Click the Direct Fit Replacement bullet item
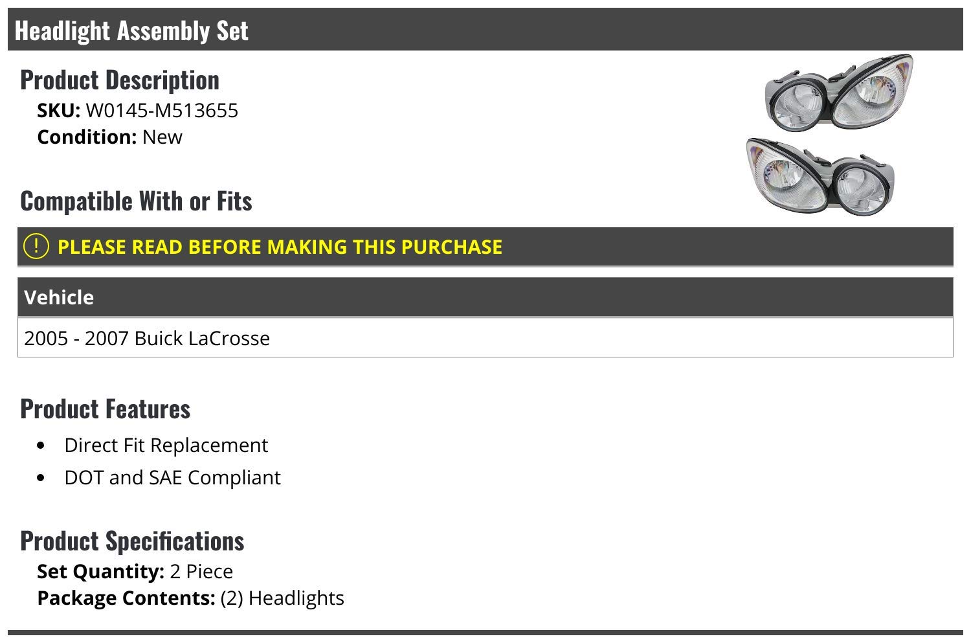Screen dimensions: 971x643 [166, 446]
